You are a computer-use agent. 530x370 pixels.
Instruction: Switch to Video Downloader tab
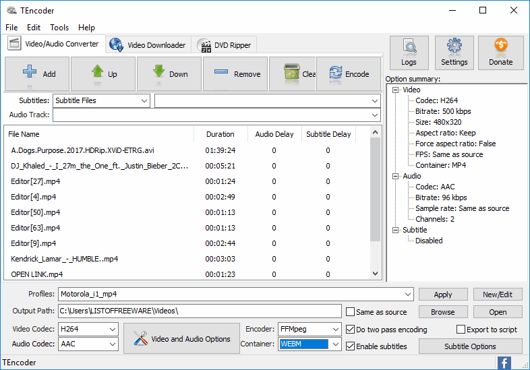coord(148,45)
